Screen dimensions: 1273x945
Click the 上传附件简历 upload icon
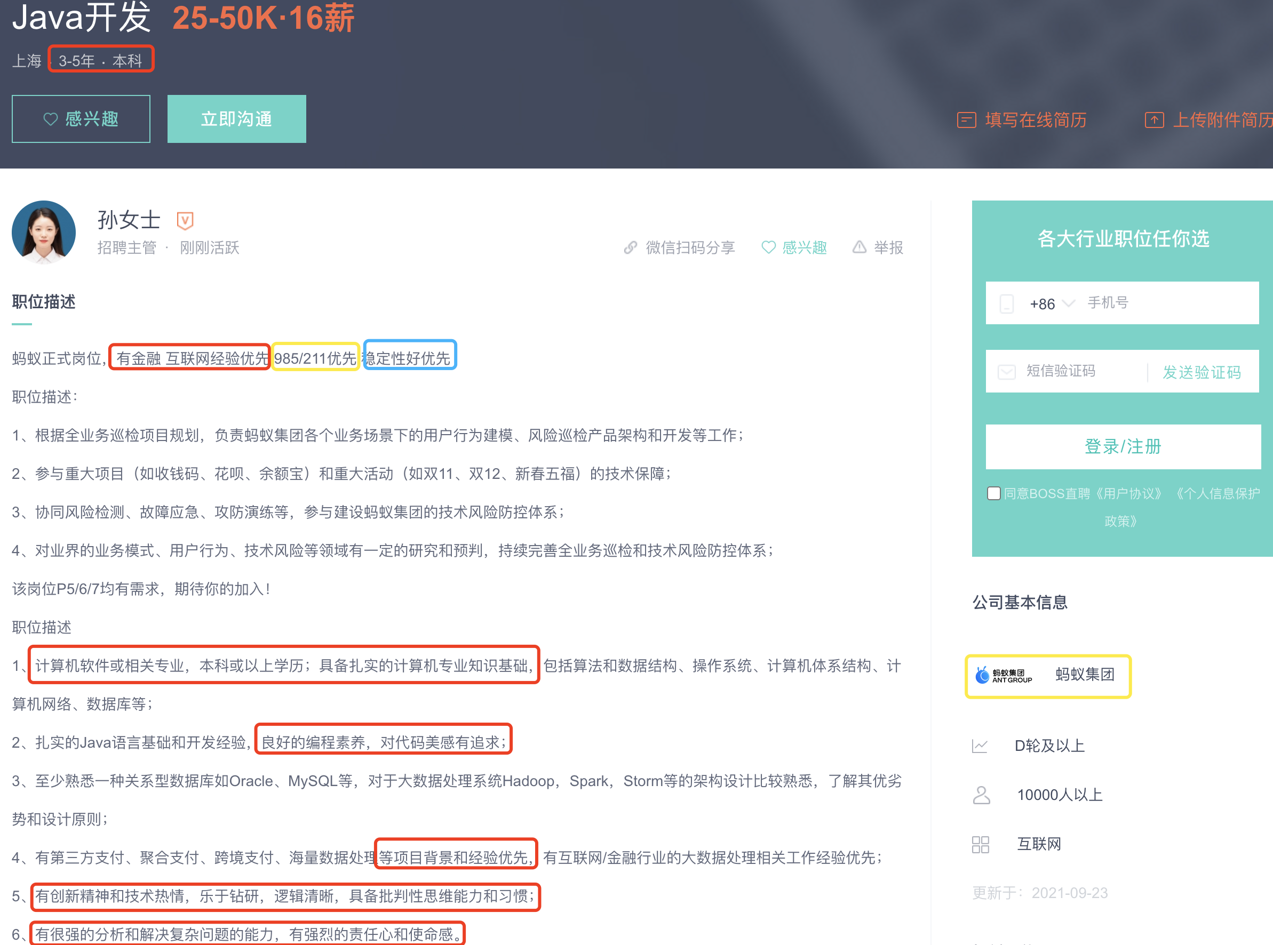1154,120
